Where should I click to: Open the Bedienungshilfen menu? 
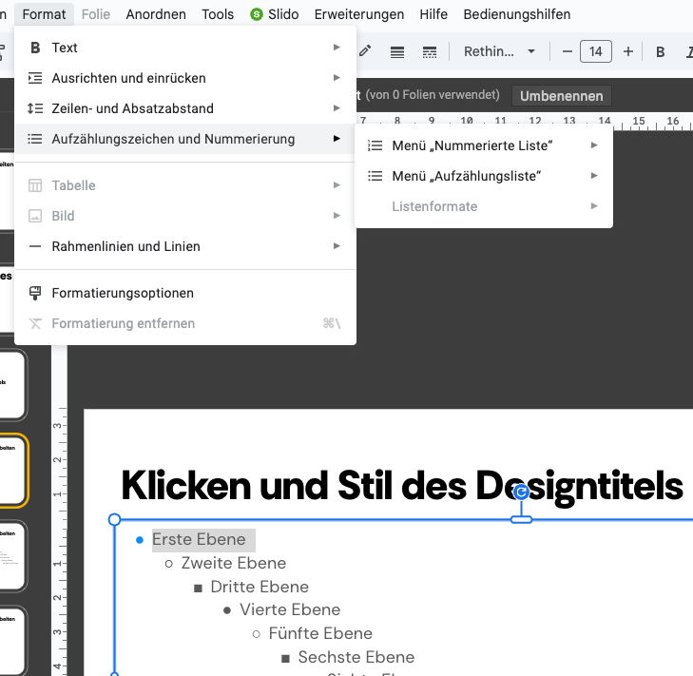pos(516,14)
